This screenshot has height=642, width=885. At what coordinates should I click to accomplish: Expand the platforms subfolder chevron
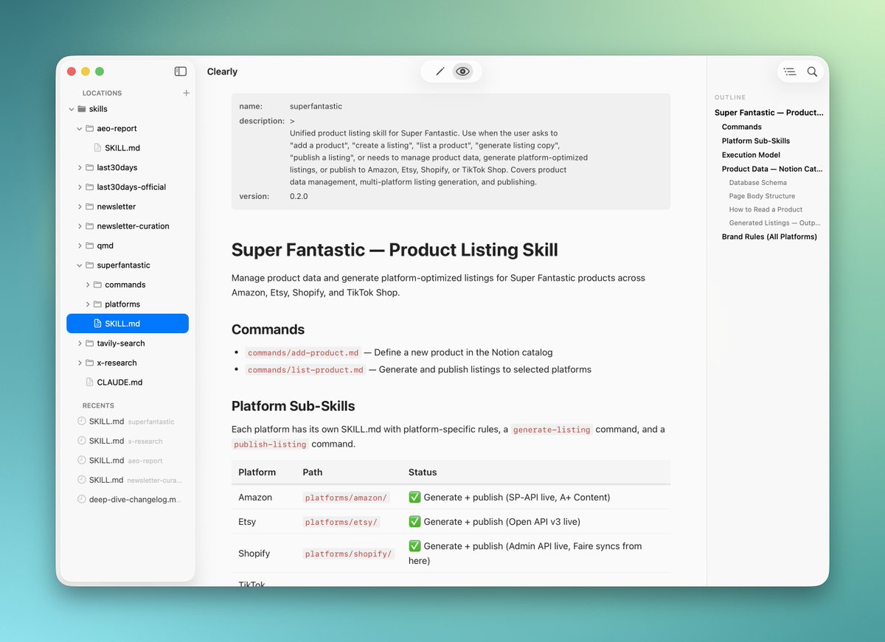88,304
